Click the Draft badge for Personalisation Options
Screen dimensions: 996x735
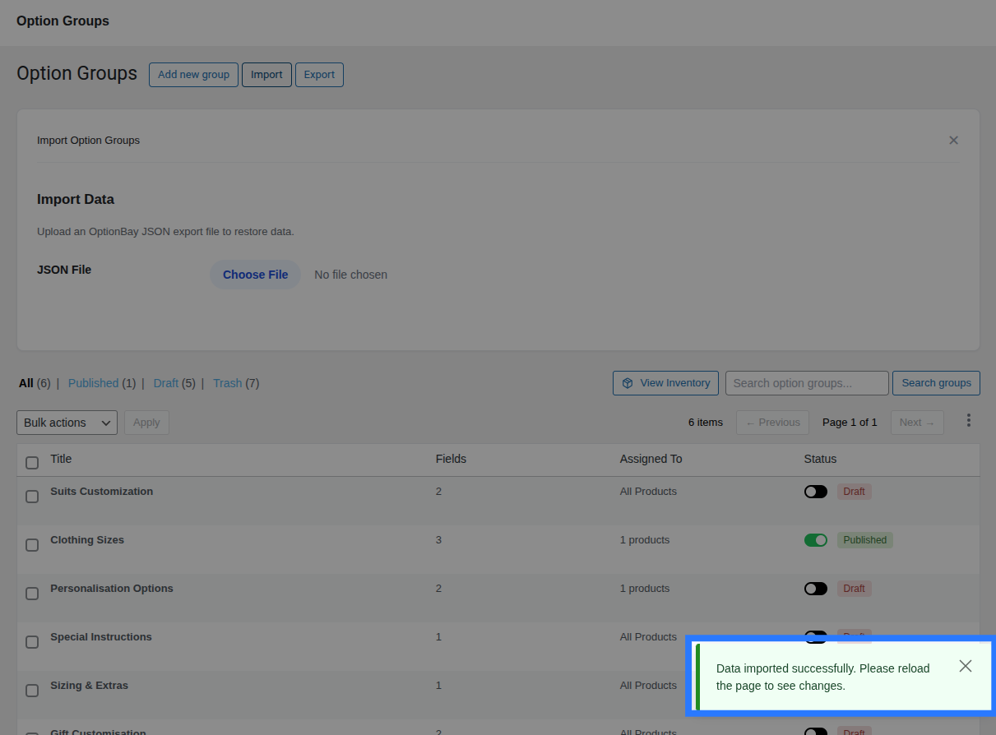point(855,589)
